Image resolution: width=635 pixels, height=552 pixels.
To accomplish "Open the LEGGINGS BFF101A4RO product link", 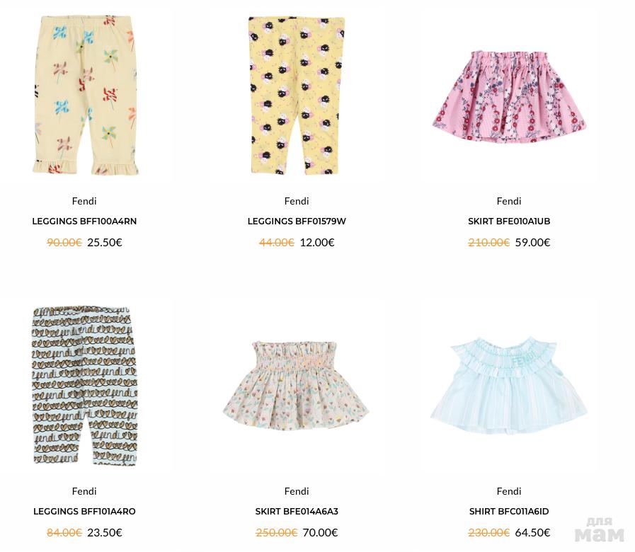I will point(84,512).
